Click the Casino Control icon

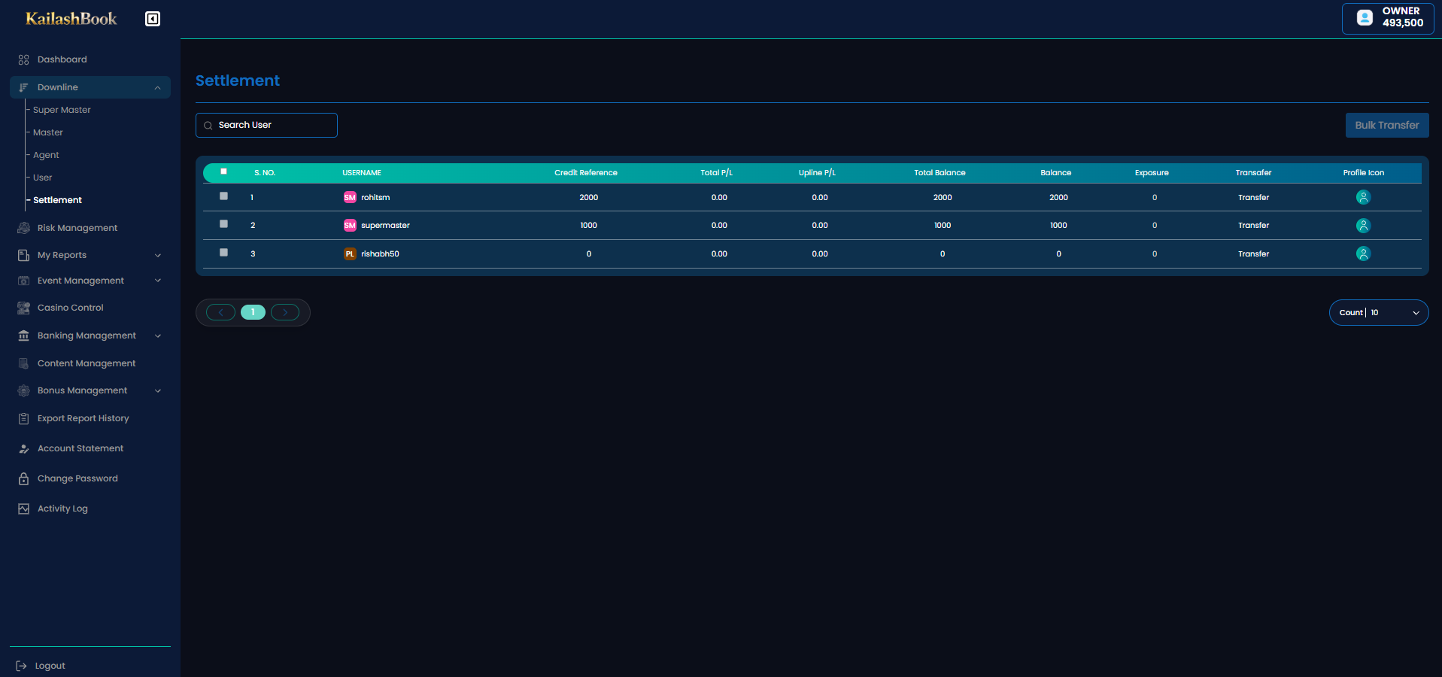[x=23, y=308]
